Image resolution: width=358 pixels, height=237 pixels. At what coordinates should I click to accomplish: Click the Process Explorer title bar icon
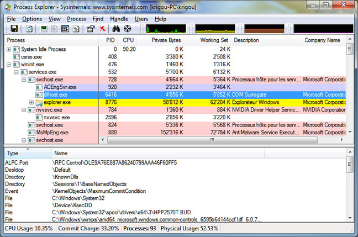coord(8,7)
